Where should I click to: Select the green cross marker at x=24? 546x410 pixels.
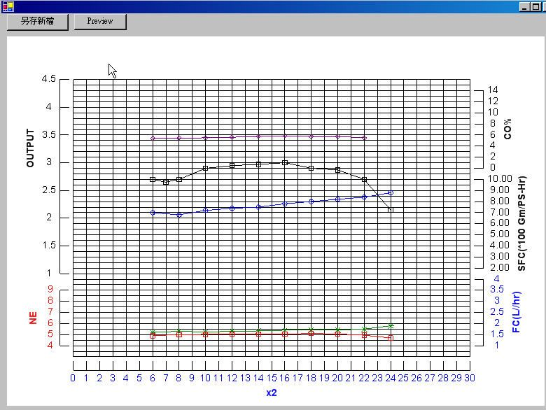point(391,326)
